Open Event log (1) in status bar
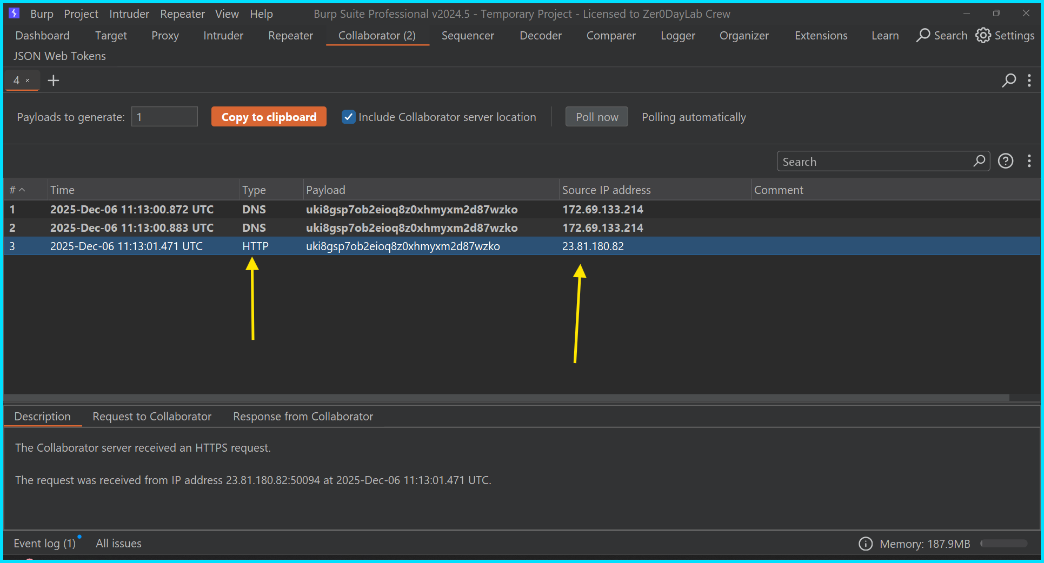This screenshot has height=563, width=1044. (x=45, y=544)
